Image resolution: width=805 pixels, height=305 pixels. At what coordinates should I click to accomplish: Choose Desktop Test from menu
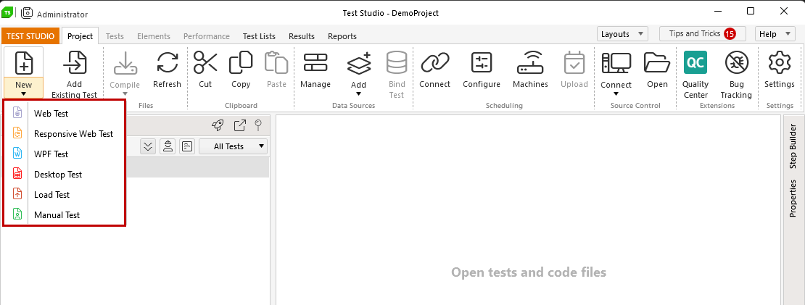[64, 175]
